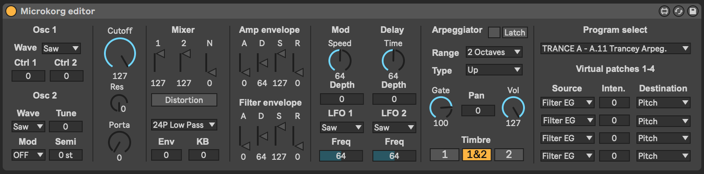This screenshot has height=174, width=704.
Task: Toggle the Microkorg editor device activator
Action: coord(11,11)
